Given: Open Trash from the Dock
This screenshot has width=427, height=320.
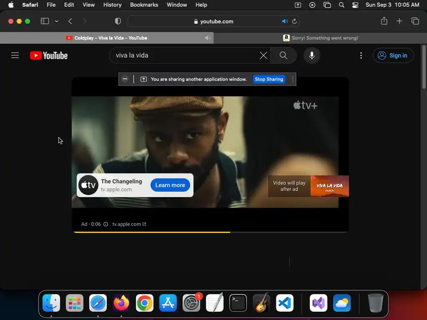Looking at the screenshot, I should 376,303.
